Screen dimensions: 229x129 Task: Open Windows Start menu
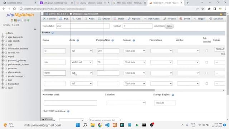(78, 125)
